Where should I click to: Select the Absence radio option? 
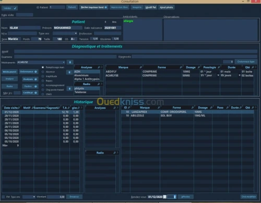coord(43,71)
